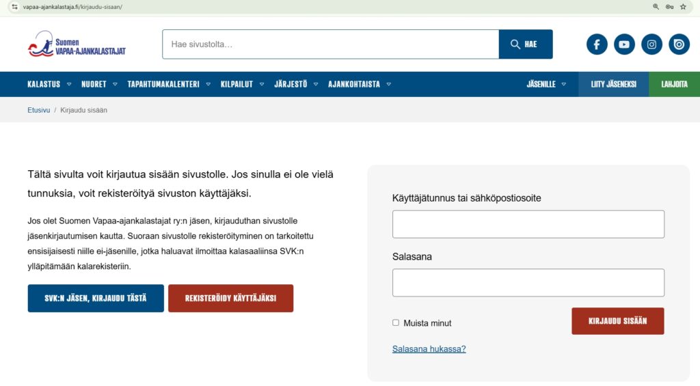700x386 pixels.
Task: Click the Muista minut label text
Action: [427, 323]
